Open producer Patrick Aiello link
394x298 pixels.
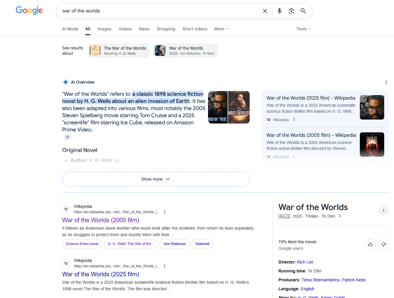pos(354,280)
